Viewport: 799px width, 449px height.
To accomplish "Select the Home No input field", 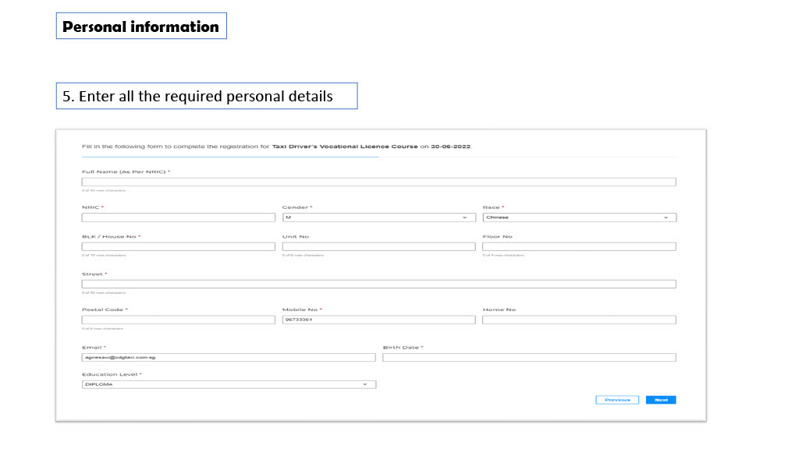I will [x=580, y=320].
